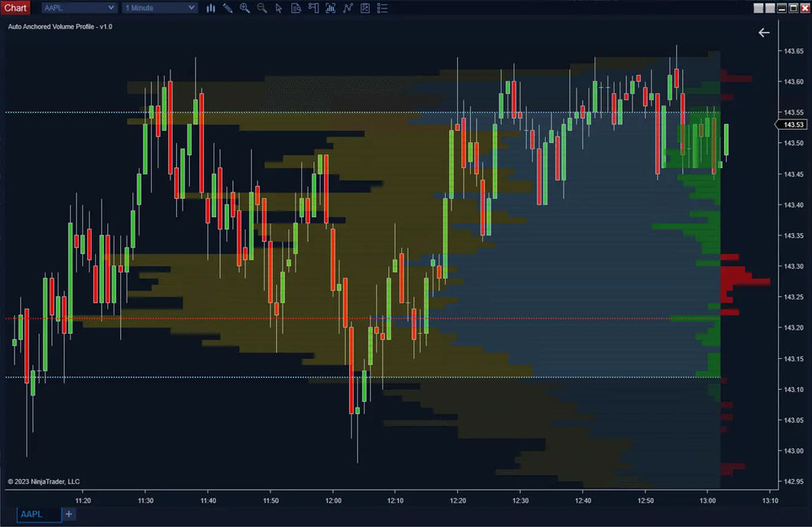Toggle the Chart Trader panel icon
The image size is (812, 527).
313,8
